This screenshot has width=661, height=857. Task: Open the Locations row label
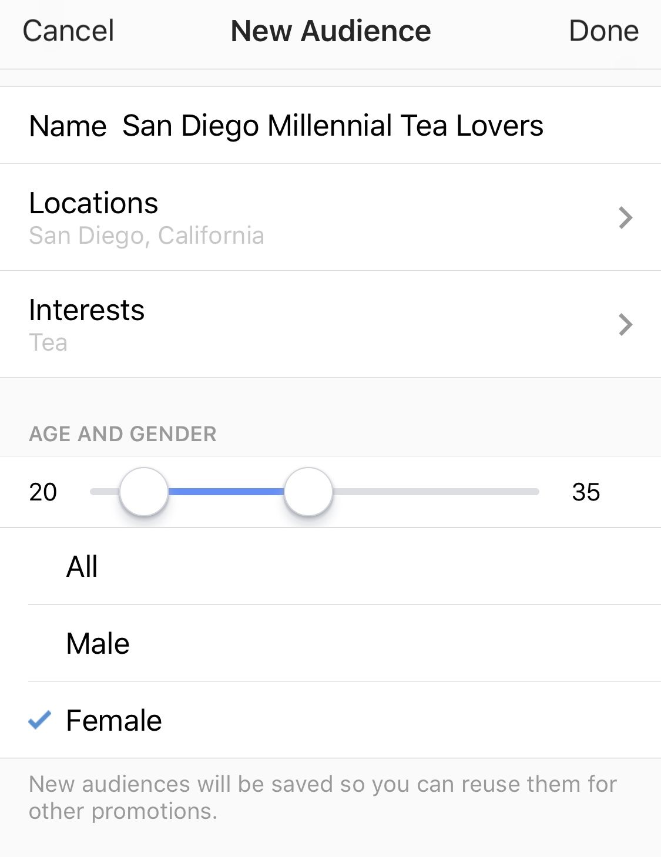tap(93, 203)
